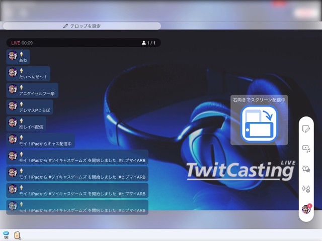Select the comment デレマスPこらぼ

(30, 107)
